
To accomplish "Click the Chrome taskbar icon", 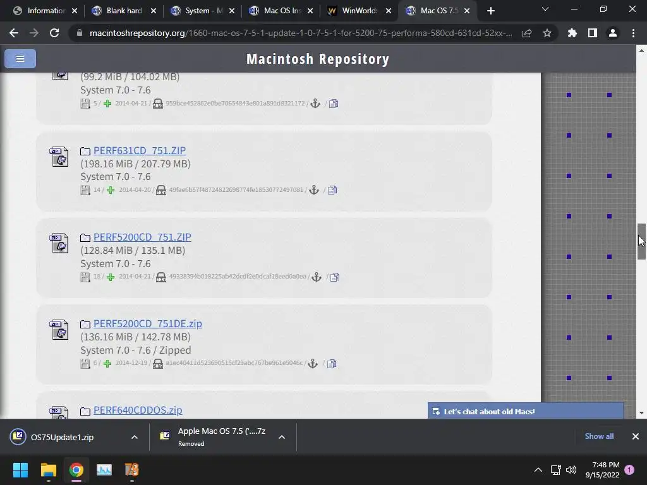I will coord(76,470).
